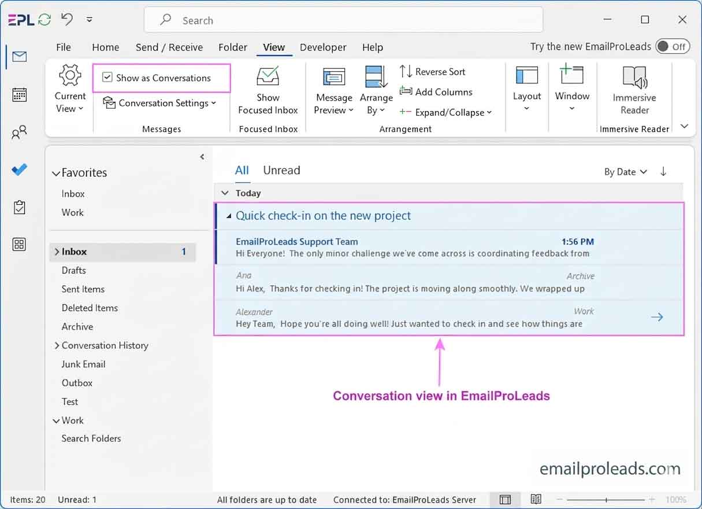Open Calendar in the left navigation rail
702x509 pixels.
(x=20, y=95)
